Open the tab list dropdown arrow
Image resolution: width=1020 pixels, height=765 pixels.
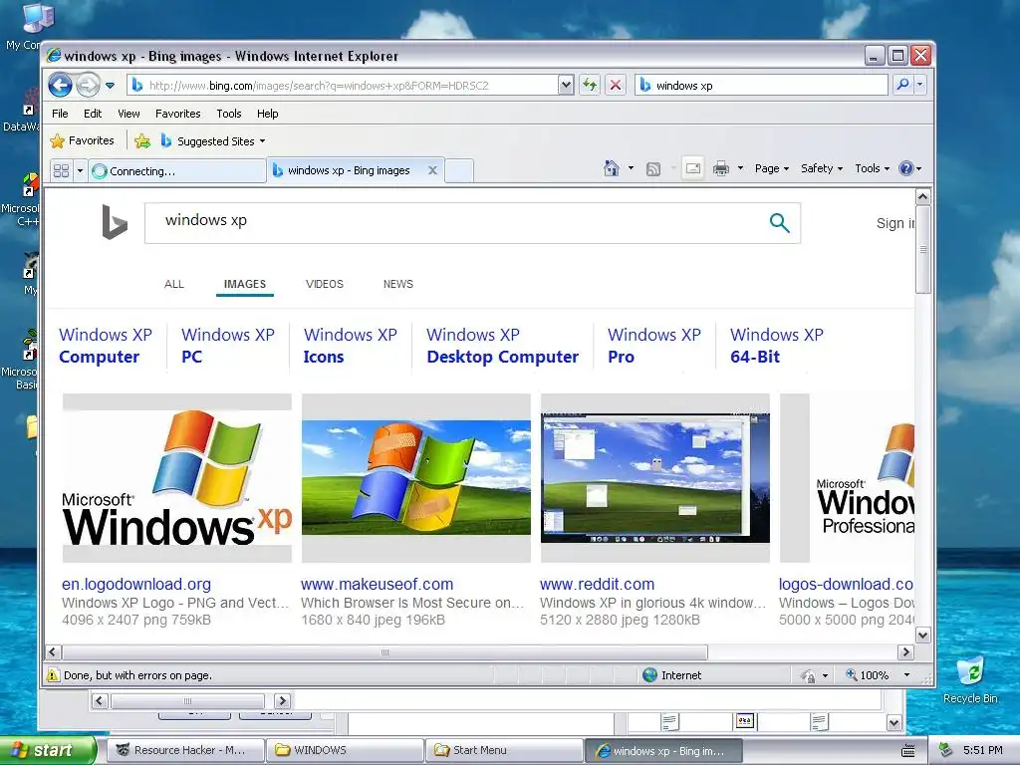[80, 170]
